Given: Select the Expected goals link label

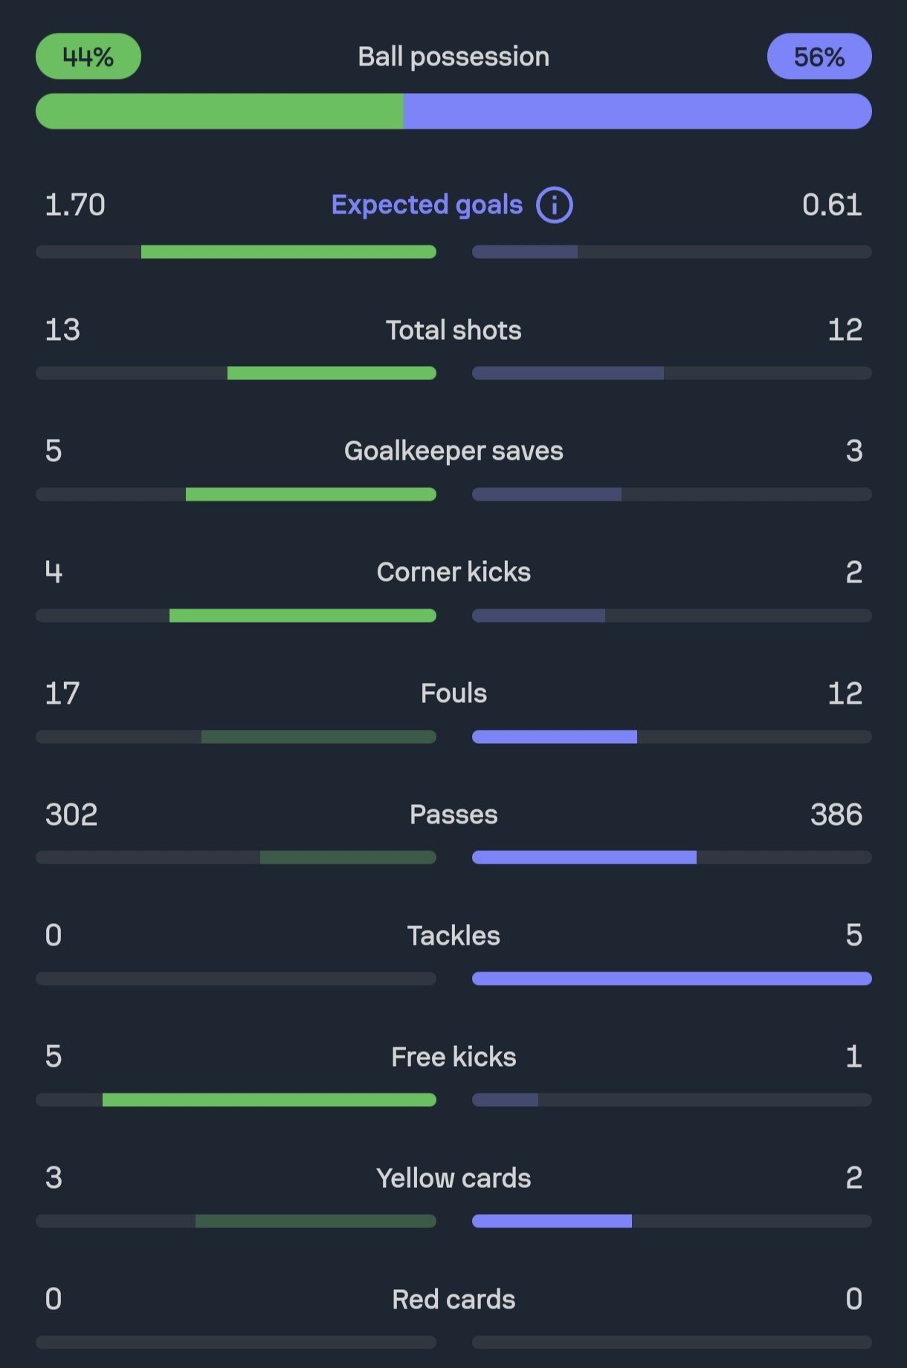Looking at the screenshot, I should point(427,205).
